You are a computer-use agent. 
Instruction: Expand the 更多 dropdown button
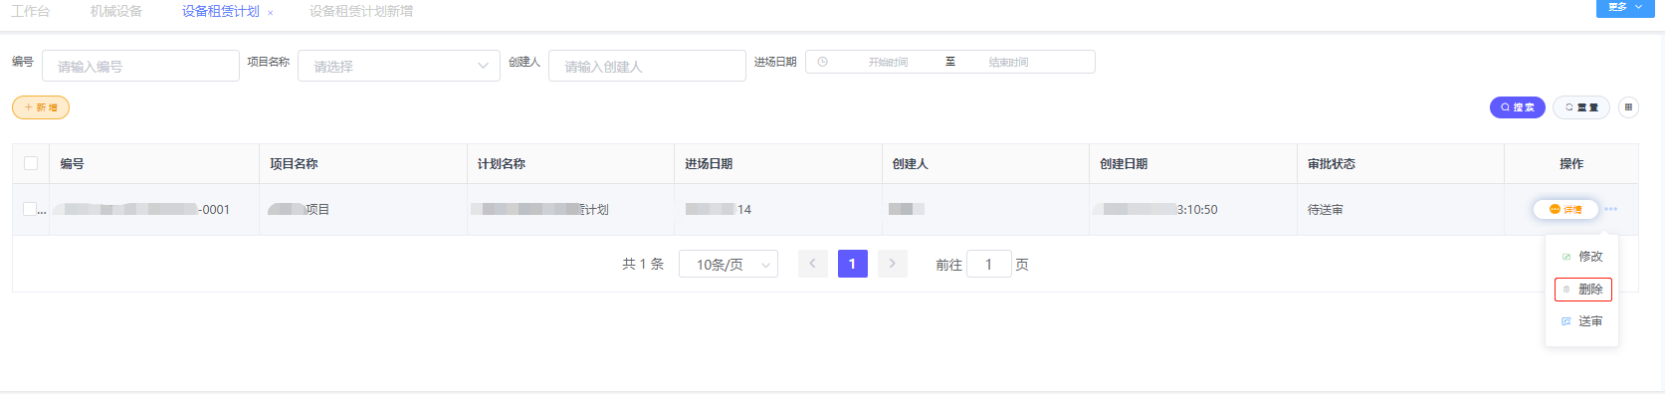click(1626, 7)
